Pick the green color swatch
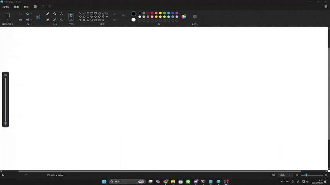The image size is (330, 185). point(164,13)
